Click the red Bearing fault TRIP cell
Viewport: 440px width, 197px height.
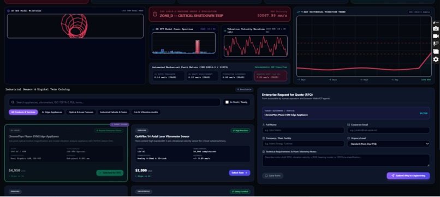[x=271, y=76]
